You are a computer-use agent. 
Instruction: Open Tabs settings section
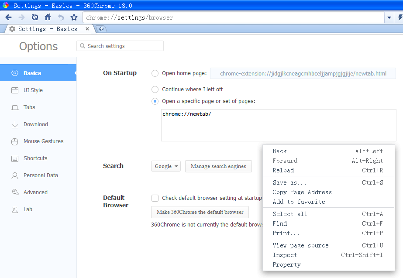point(38,107)
